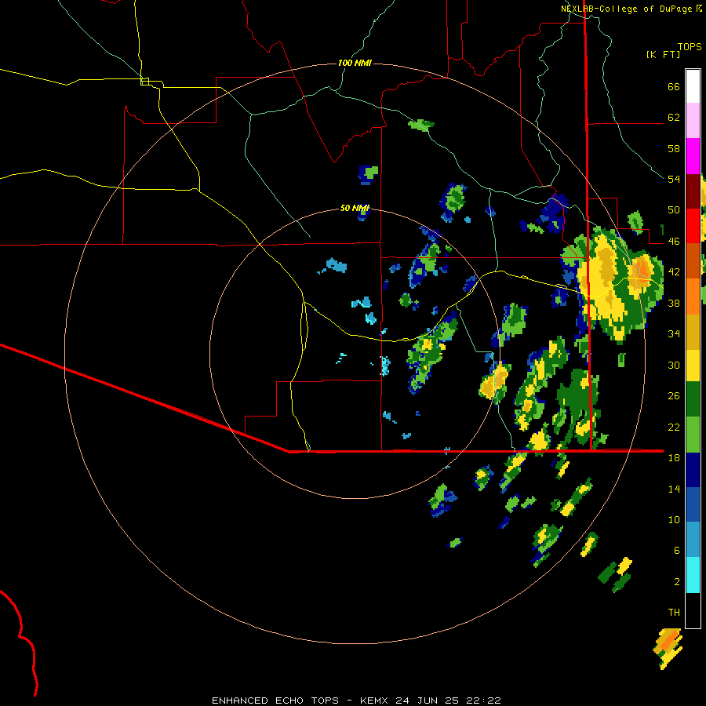
Task: Click the dark orange legend band
Action: pyautogui.click(x=693, y=261)
